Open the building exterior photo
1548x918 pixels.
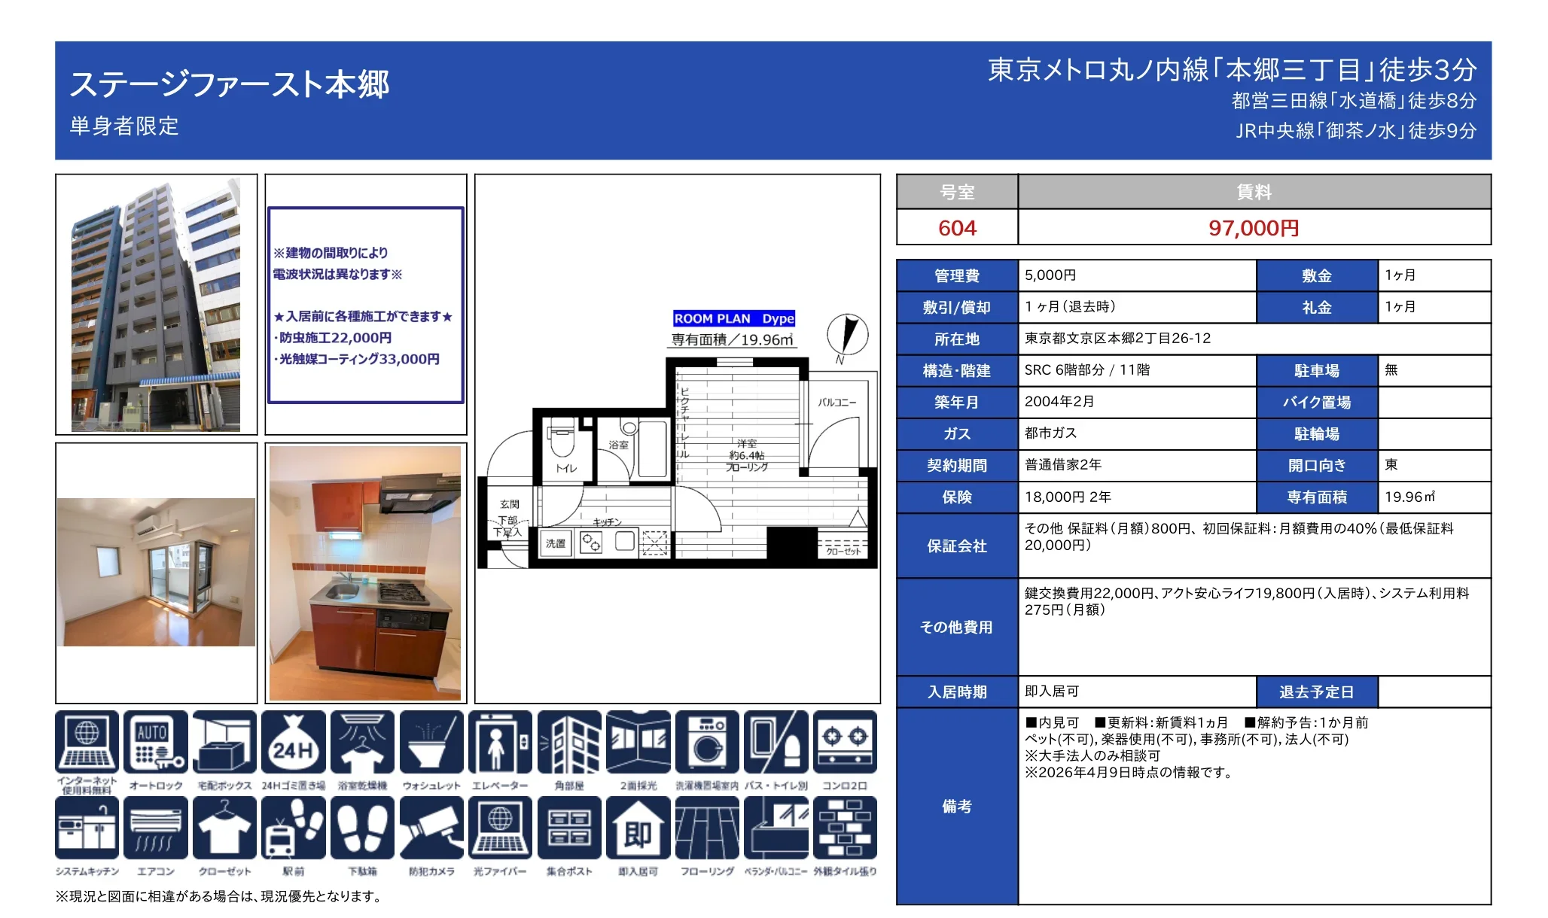pyautogui.click(x=156, y=305)
